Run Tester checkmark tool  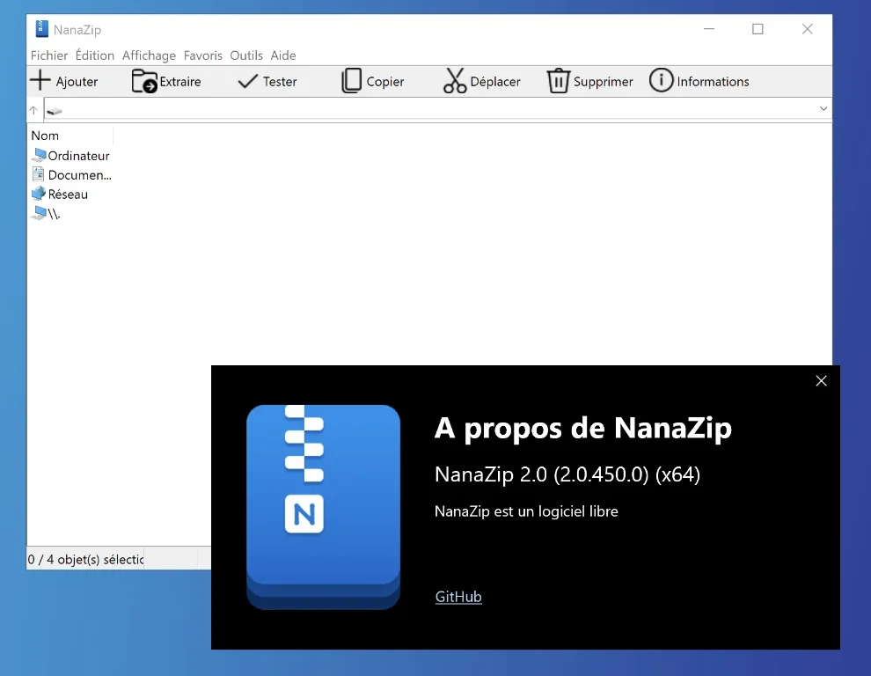coord(248,81)
